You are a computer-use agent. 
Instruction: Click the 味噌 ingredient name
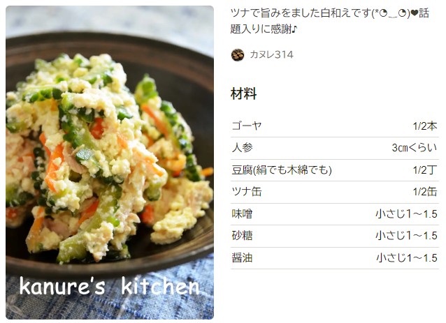242,213
